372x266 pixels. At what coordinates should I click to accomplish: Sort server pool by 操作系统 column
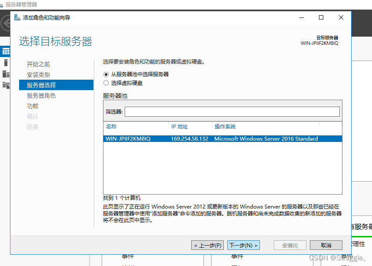pyautogui.click(x=225, y=127)
